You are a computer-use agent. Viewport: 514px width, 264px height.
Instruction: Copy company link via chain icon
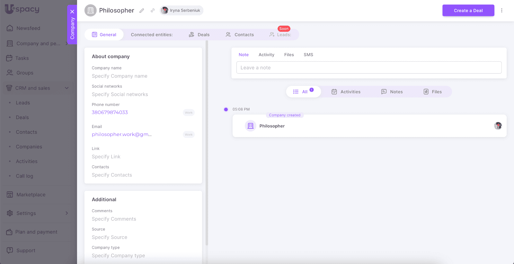coord(153,11)
